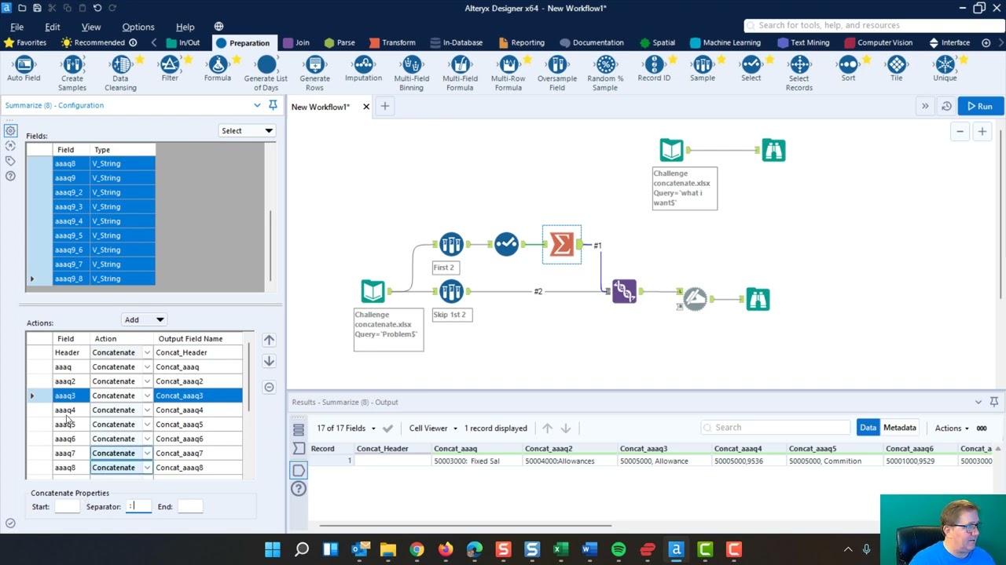Show the Data view in results
Image resolution: width=1006 pixels, height=565 pixels.
868,428
